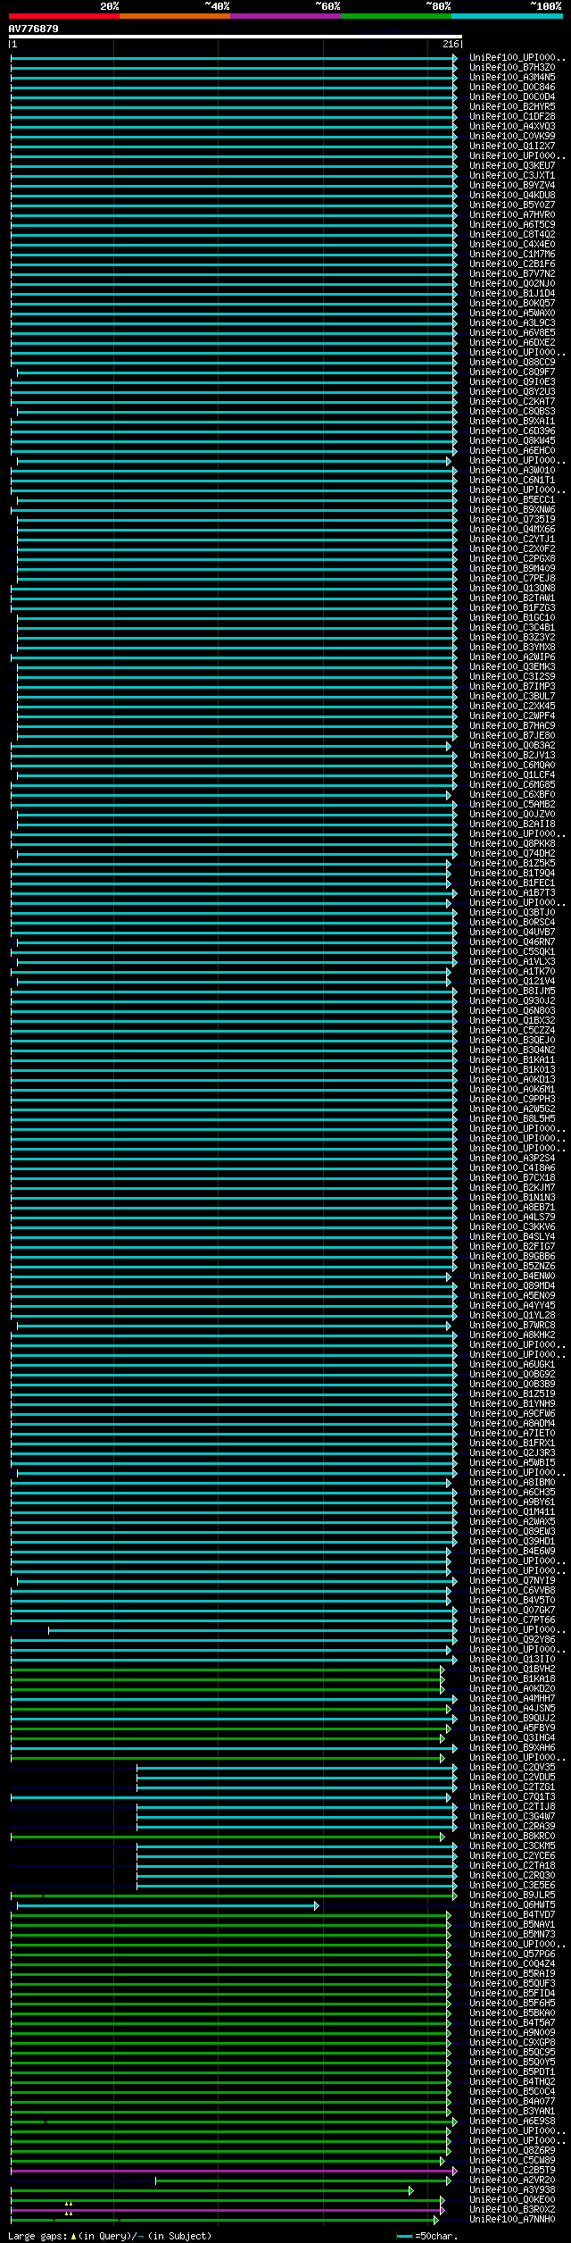The height and width of the screenshot is (2243, 571).
Task: Click the query end position 216
Action: (451, 44)
